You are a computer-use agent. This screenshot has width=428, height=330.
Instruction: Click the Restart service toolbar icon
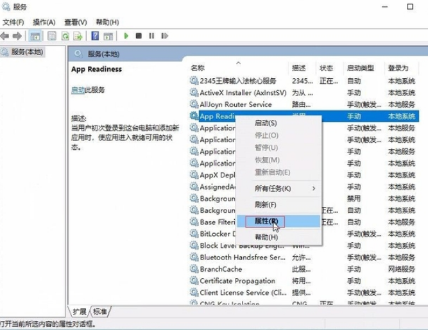[x=164, y=36]
